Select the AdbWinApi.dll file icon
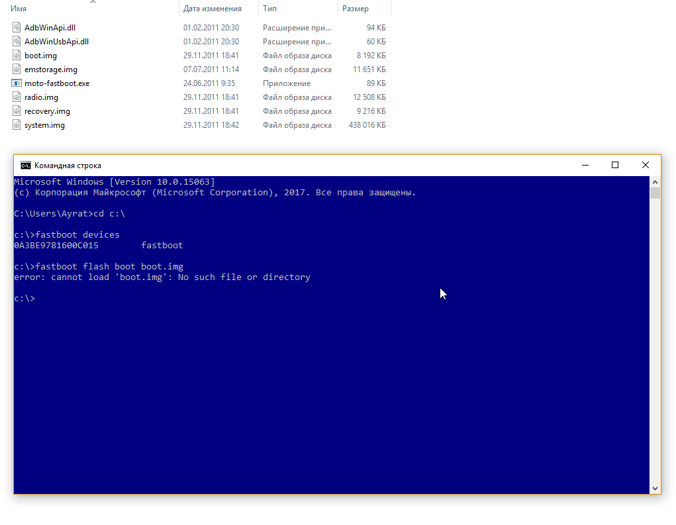Viewport: 676px width, 525px height. point(17,28)
